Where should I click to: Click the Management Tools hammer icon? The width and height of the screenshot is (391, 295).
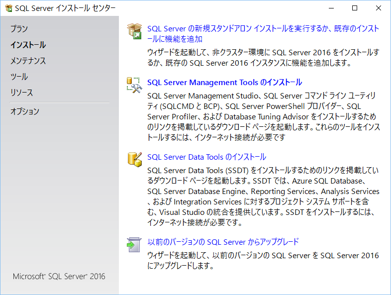coord(134,85)
